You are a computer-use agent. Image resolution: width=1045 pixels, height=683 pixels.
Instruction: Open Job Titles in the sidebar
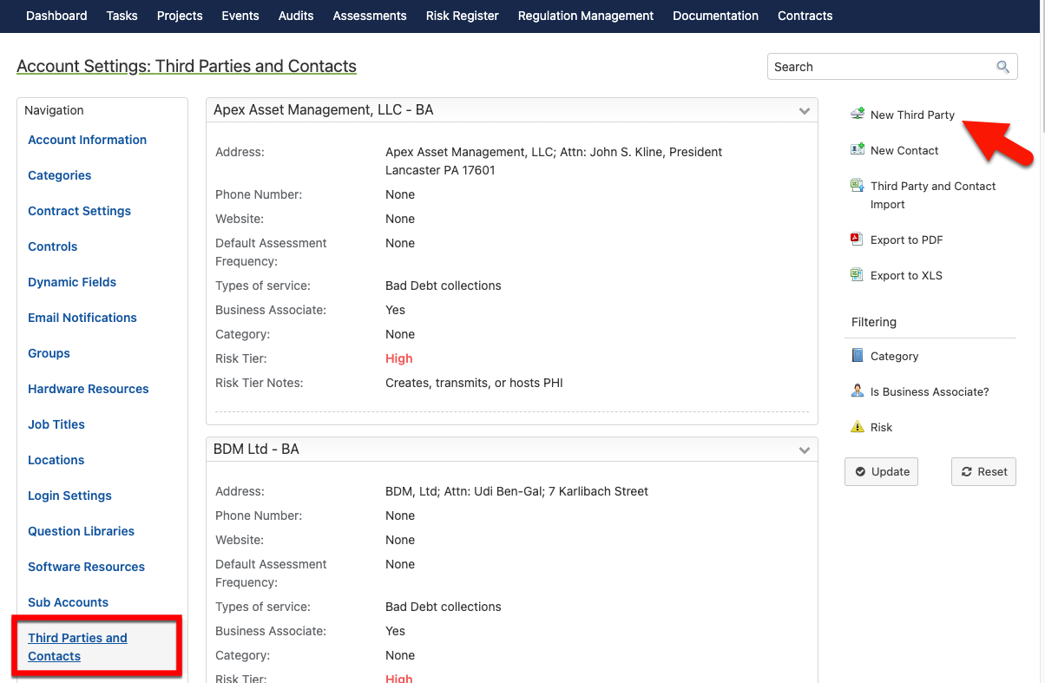pyautogui.click(x=56, y=424)
